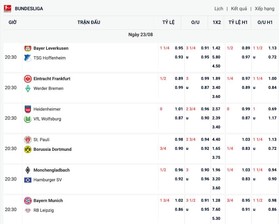Click the RB Leipzig team crest

tap(28, 210)
